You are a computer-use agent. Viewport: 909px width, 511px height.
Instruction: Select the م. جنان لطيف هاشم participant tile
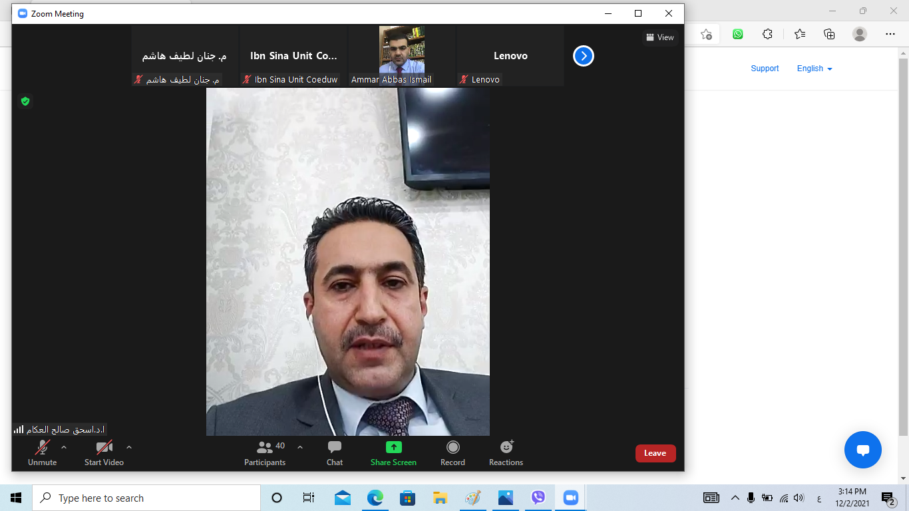185,56
